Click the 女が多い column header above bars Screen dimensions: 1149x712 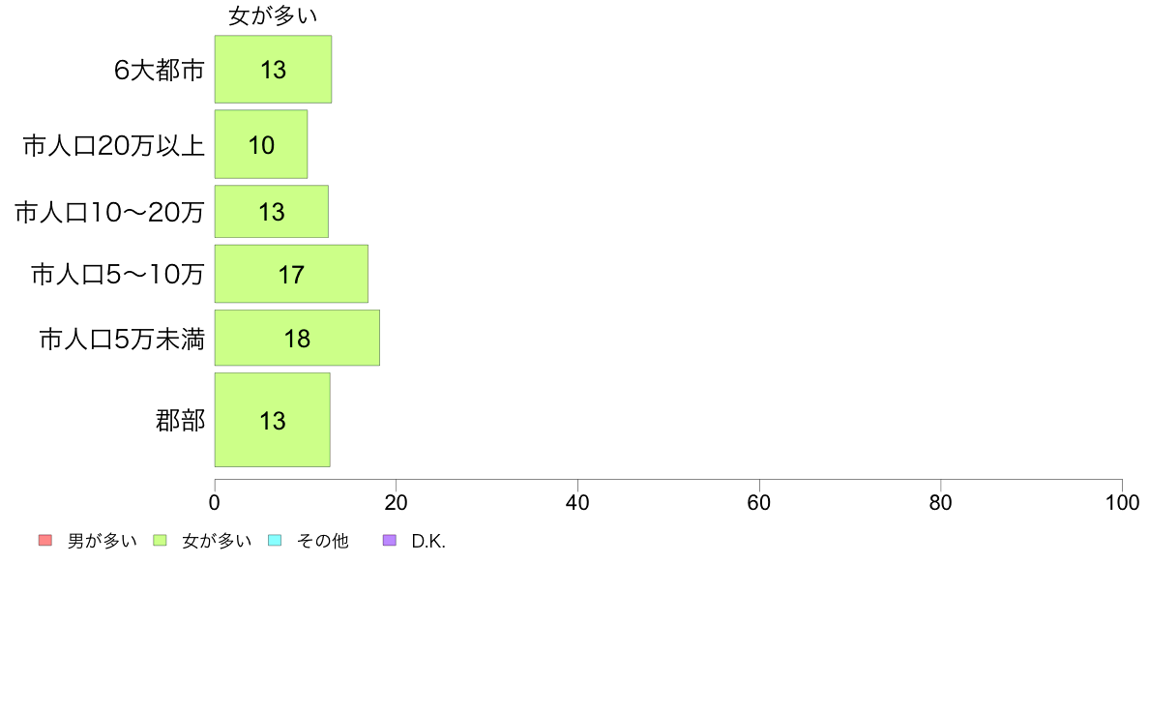pyautogui.click(x=273, y=15)
